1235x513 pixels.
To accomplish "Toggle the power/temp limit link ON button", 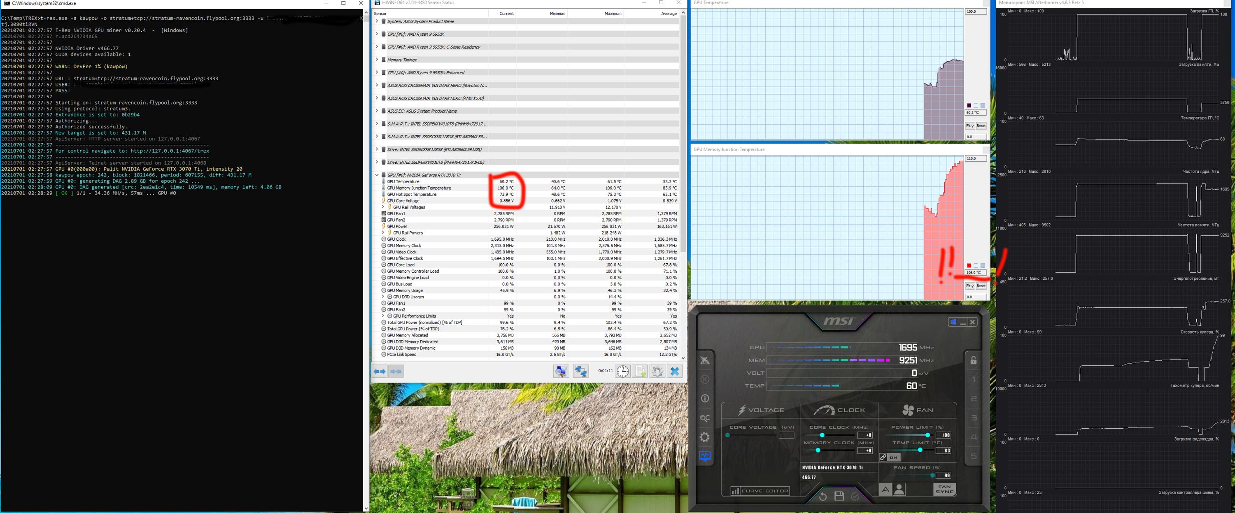I will point(889,457).
